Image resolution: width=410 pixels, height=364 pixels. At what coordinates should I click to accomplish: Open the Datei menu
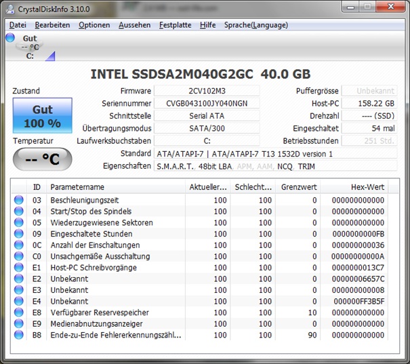(18, 25)
